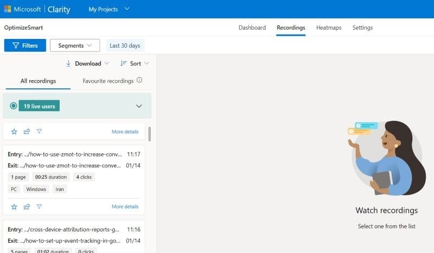Click the how-to-set-up-event-tracking Exit URL
Image resolution: width=434 pixels, height=253 pixels.
[x=70, y=241]
